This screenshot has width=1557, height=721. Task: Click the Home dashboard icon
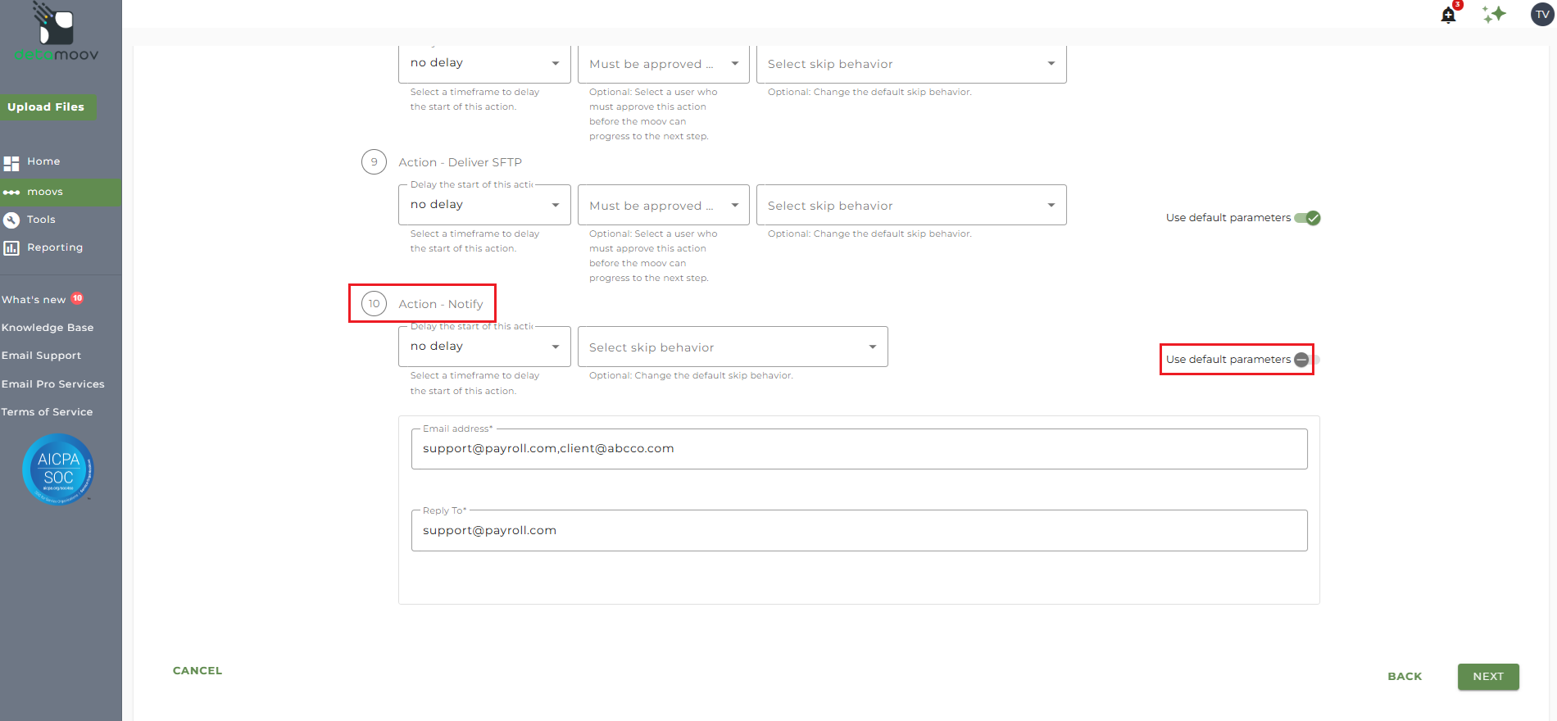pyautogui.click(x=11, y=163)
